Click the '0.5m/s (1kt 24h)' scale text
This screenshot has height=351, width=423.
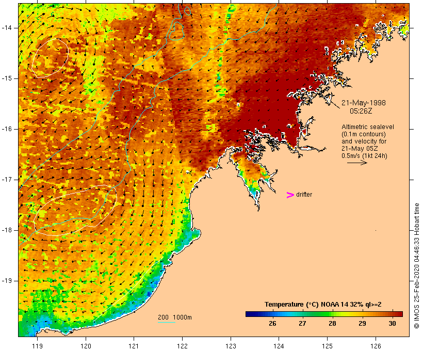[x=364, y=156]
